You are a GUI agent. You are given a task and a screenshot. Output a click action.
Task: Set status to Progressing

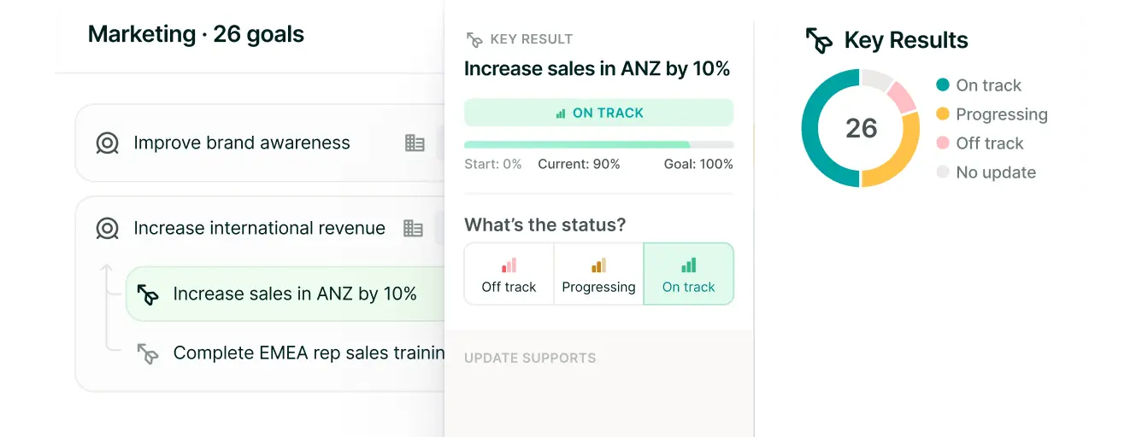click(x=598, y=275)
